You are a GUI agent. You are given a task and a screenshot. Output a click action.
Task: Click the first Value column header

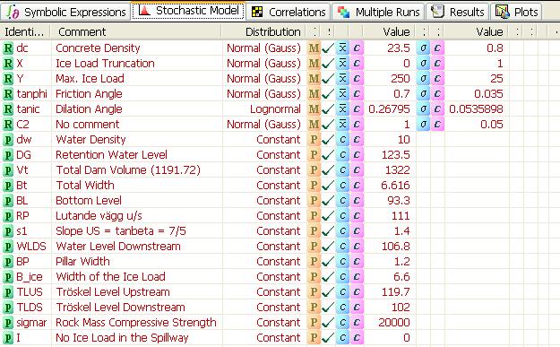click(389, 31)
